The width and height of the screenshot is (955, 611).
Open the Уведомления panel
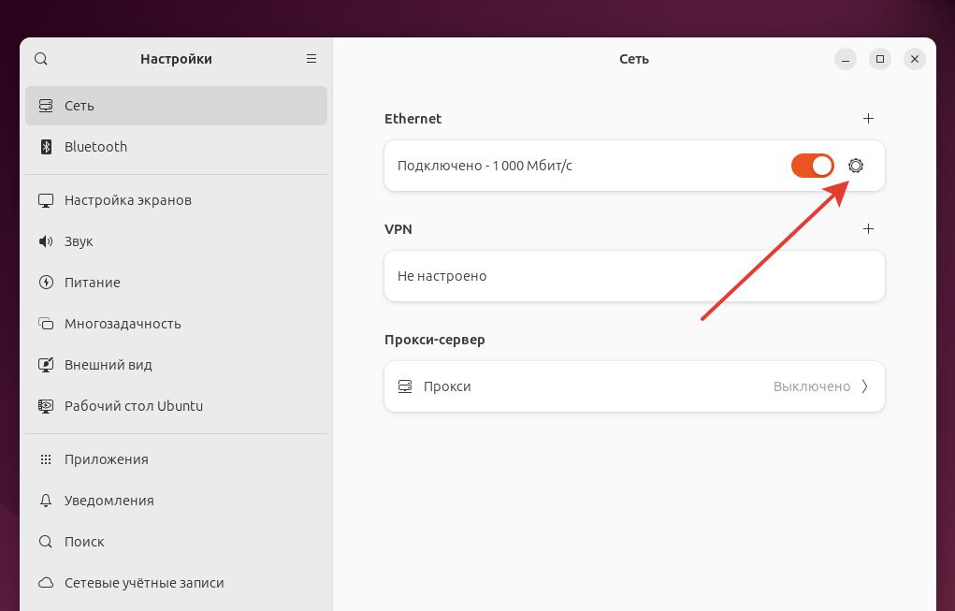[176, 501]
